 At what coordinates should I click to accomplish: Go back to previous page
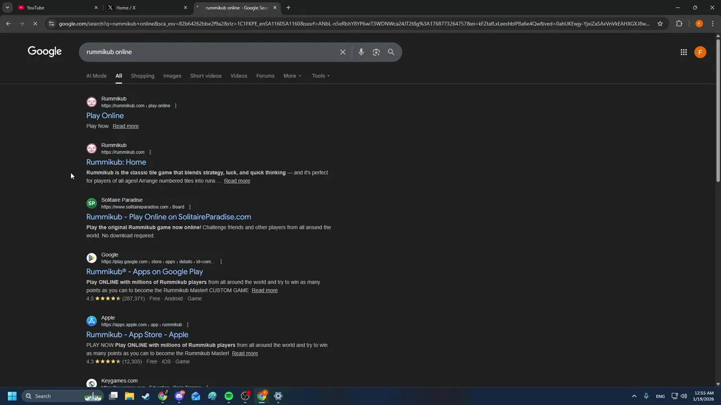point(8,24)
